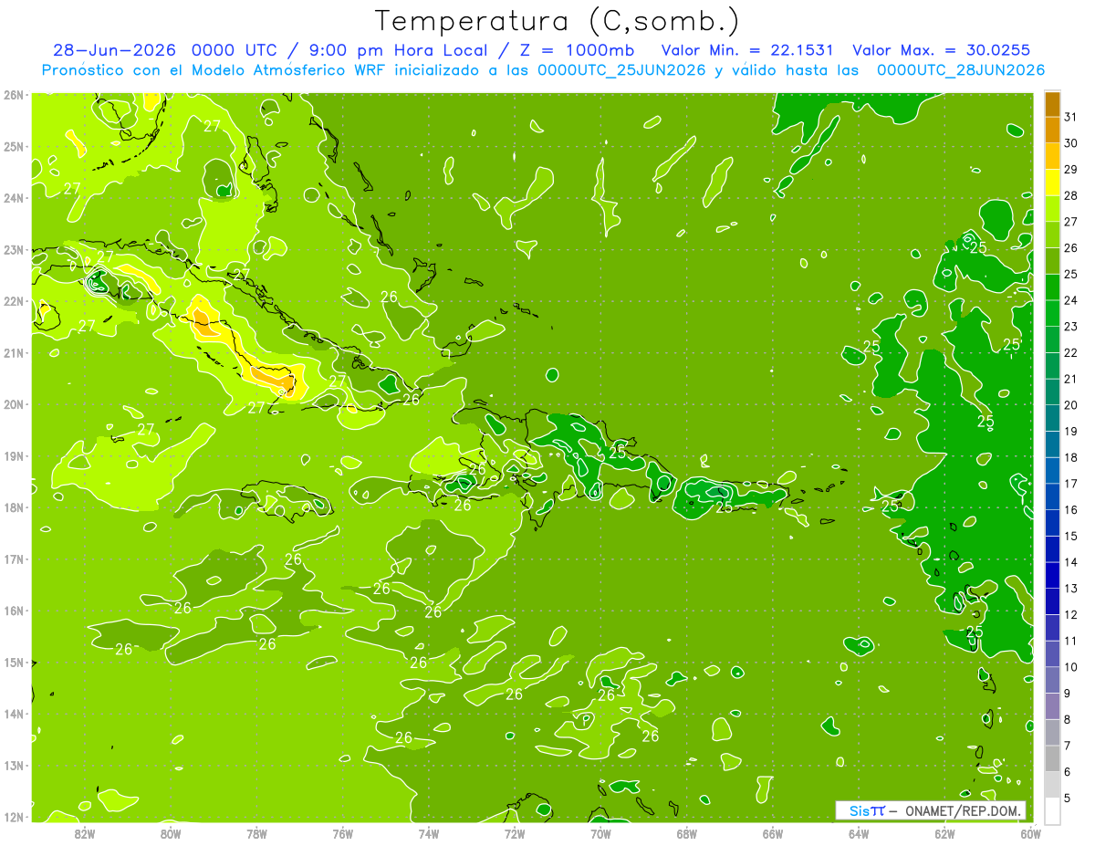Image resolution: width=1095 pixels, height=846 pixels.
Task: Click the 78W longitude axis label
Action: click(x=256, y=833)
